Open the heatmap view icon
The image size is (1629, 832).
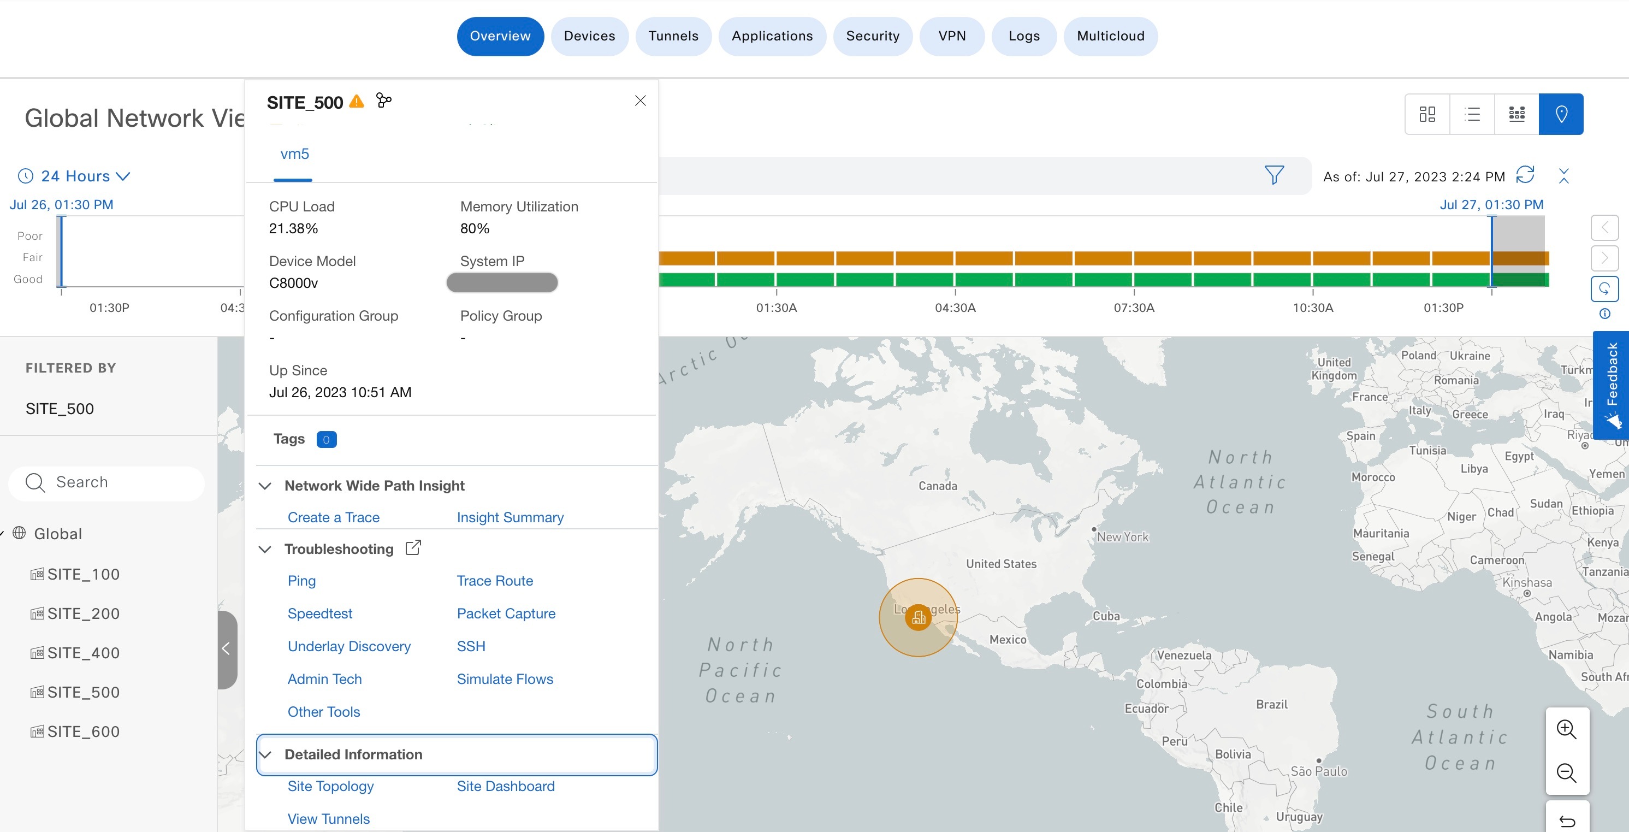pos(1517,114)
